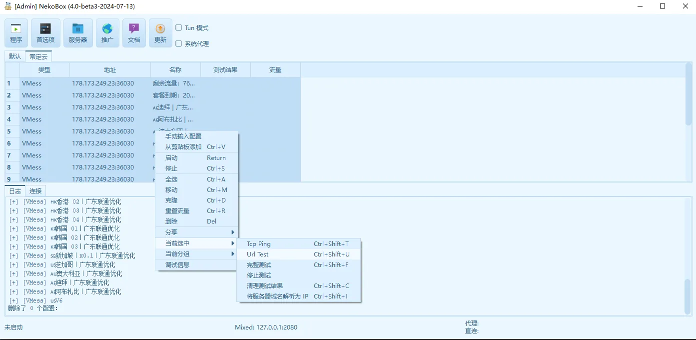The width and height of the screenshot is (696, 340).
Task: Click log line KR韩国 01 | 广东联通优化
Action: point(64,229)
